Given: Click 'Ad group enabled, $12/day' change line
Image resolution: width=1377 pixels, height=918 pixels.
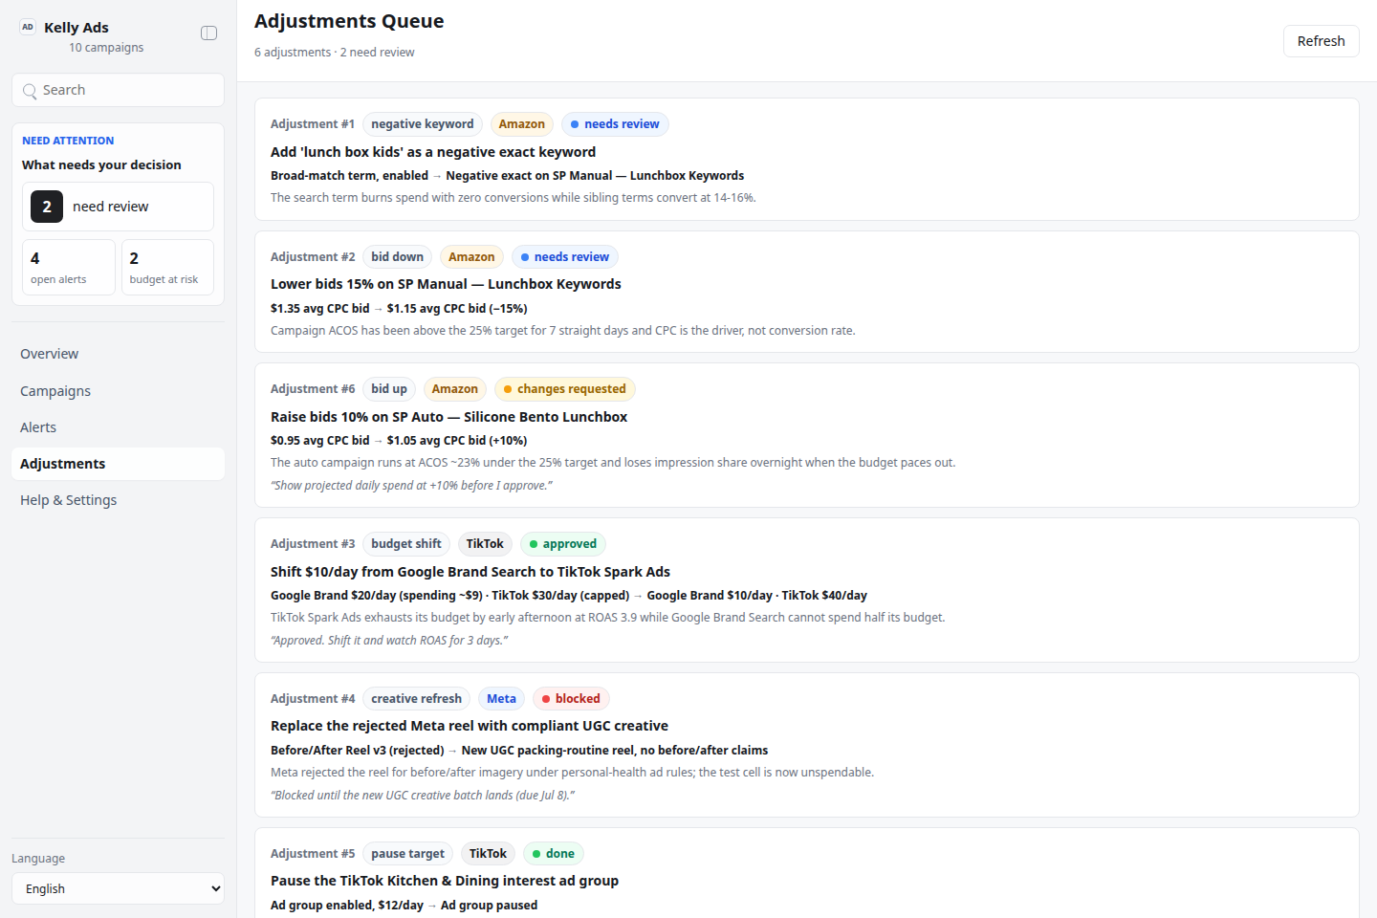Looking at the screenshot, I should click(x=404, y=906).
